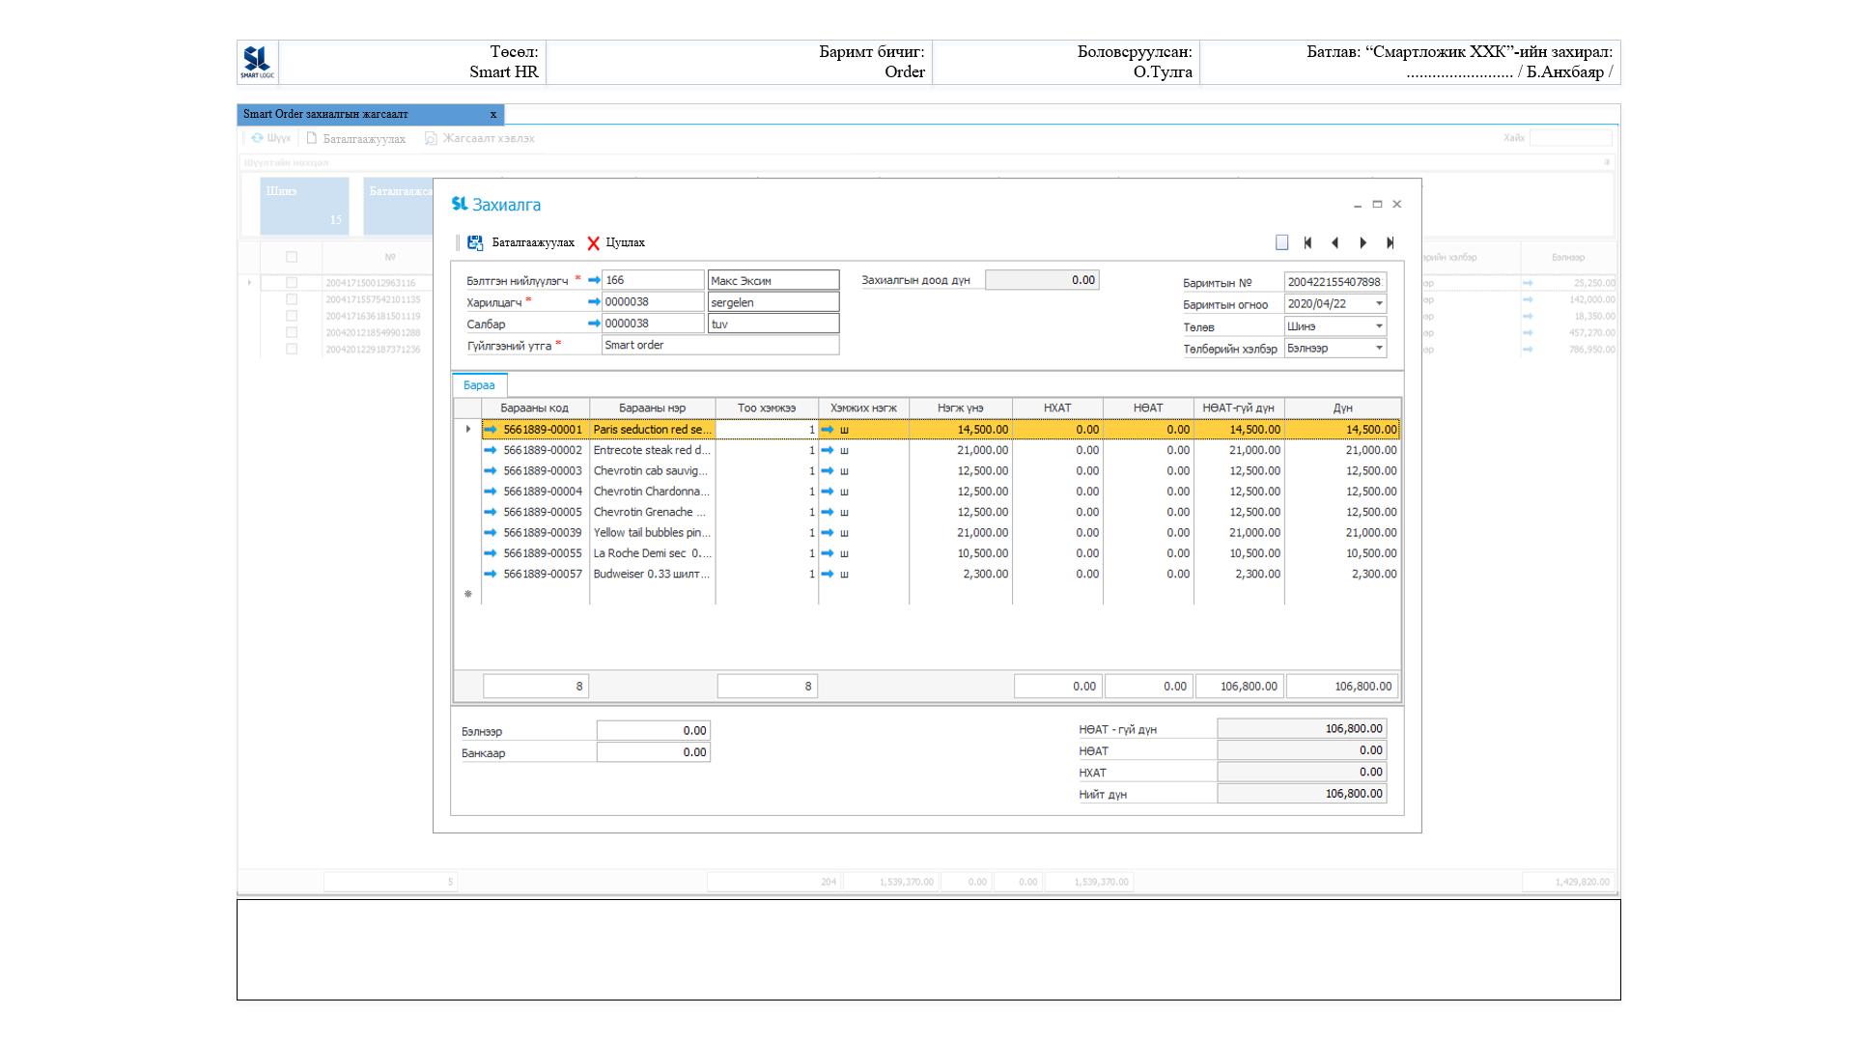
Task: Close the Smart Order захиалгын жагсаалт tab
Action: point(493,114)
